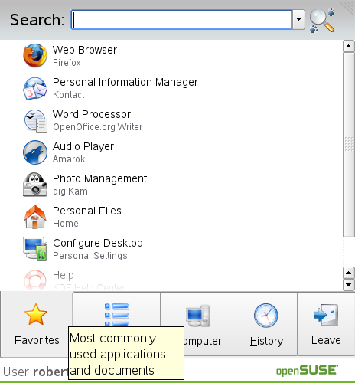This screenshot has width=355, height=383.
Task: Click the KDE Help Center lifebuoy icon
Action: [x=35, y=280]
